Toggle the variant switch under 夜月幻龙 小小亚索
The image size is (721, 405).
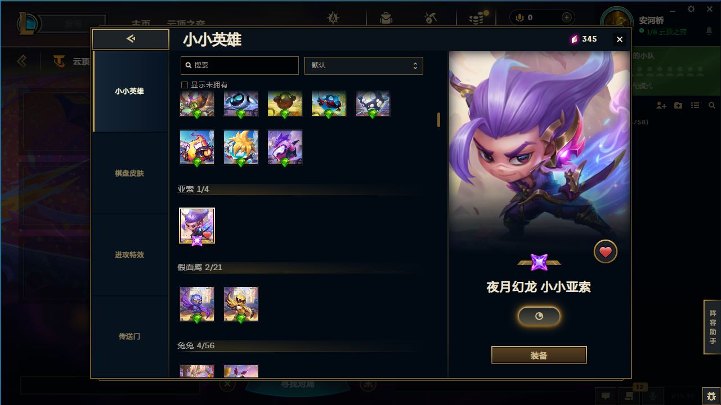pyautogui.click(x=539, y=316)
